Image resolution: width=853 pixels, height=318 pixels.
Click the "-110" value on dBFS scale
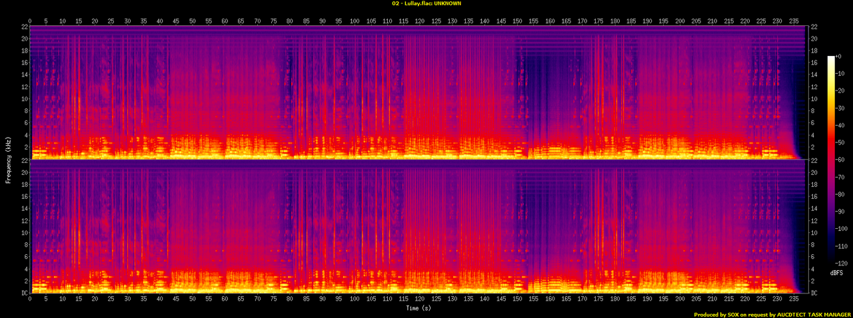pos(842,245)
